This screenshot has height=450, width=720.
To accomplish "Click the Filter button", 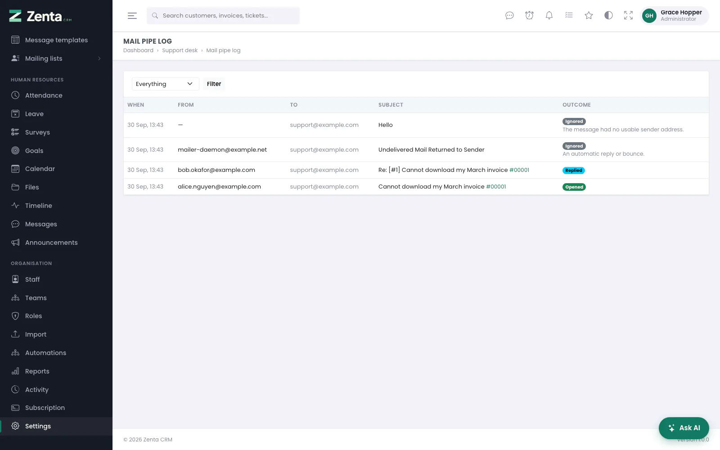I will [x=214, y=84].
